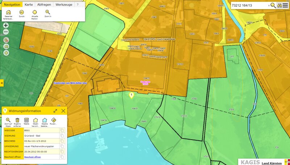Click the Zurück back arrow icon
Viewport: 290px width, 165px height.
coord(21,12)
